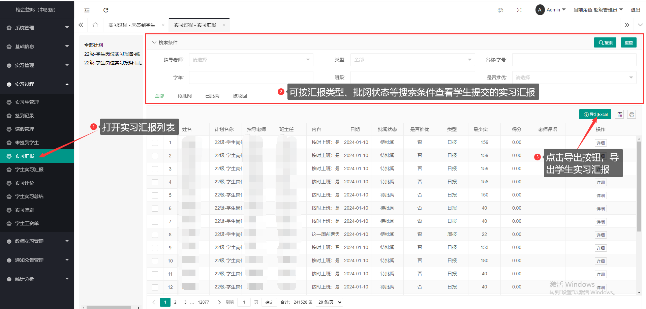Switch to the 实习过程 - 未签到学生 tab
This screenshot has width=646, height=309.
[x=132, y=25]
